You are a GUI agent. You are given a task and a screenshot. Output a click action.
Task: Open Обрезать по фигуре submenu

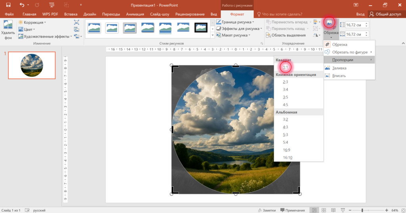[349, 52]
